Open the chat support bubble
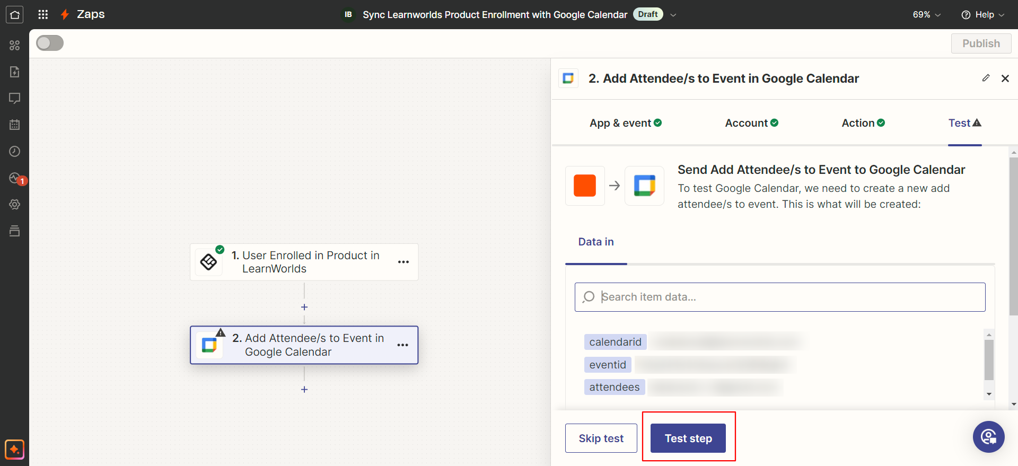The image size is (1018, 466). tap(988, 437)
